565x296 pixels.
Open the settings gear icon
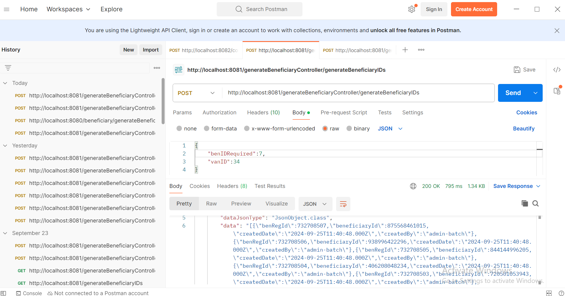click(x=411, y=9)
